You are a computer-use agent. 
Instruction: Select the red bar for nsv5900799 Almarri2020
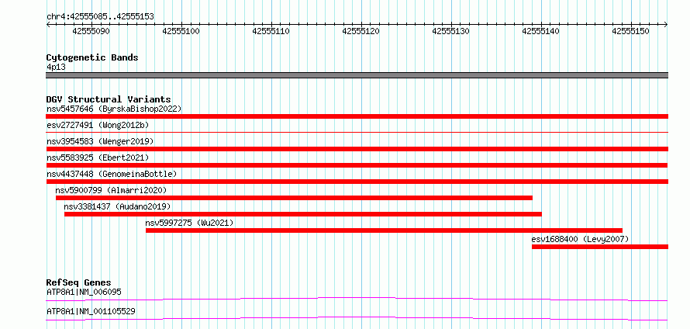coord(294,198)
